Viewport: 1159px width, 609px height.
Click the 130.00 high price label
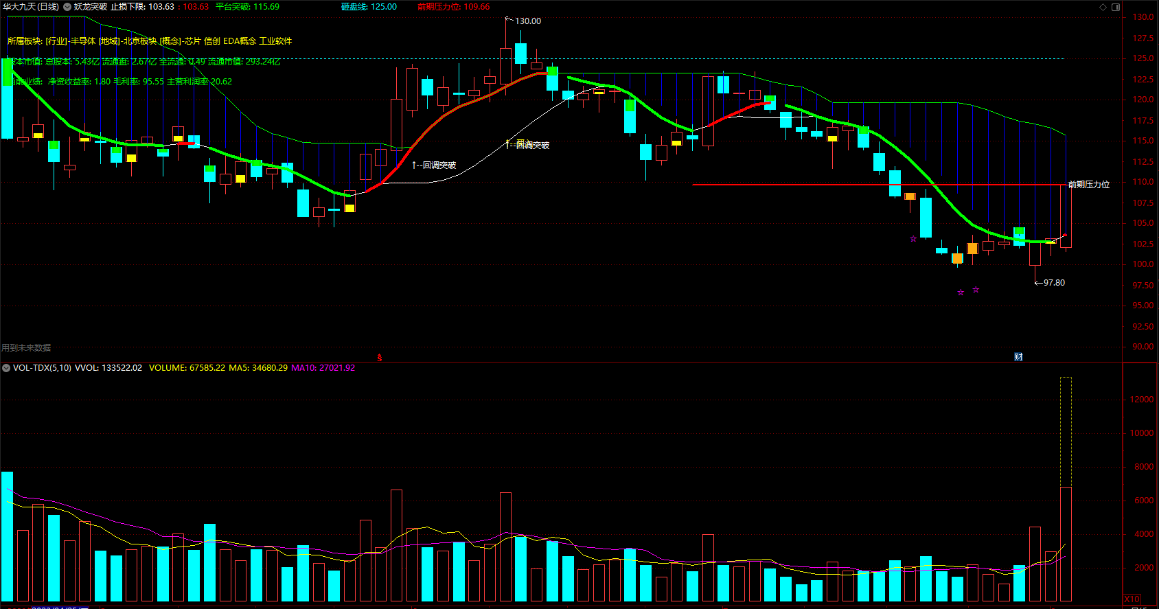(x=528, y=21)
